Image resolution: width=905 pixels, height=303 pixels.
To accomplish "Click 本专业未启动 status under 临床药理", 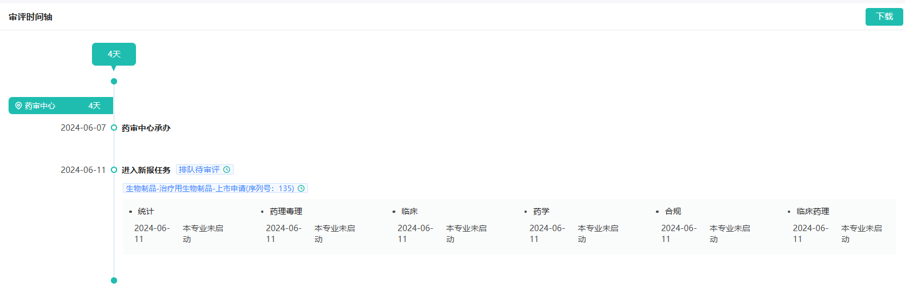I will pyautogui.click(x=862, y=233).
